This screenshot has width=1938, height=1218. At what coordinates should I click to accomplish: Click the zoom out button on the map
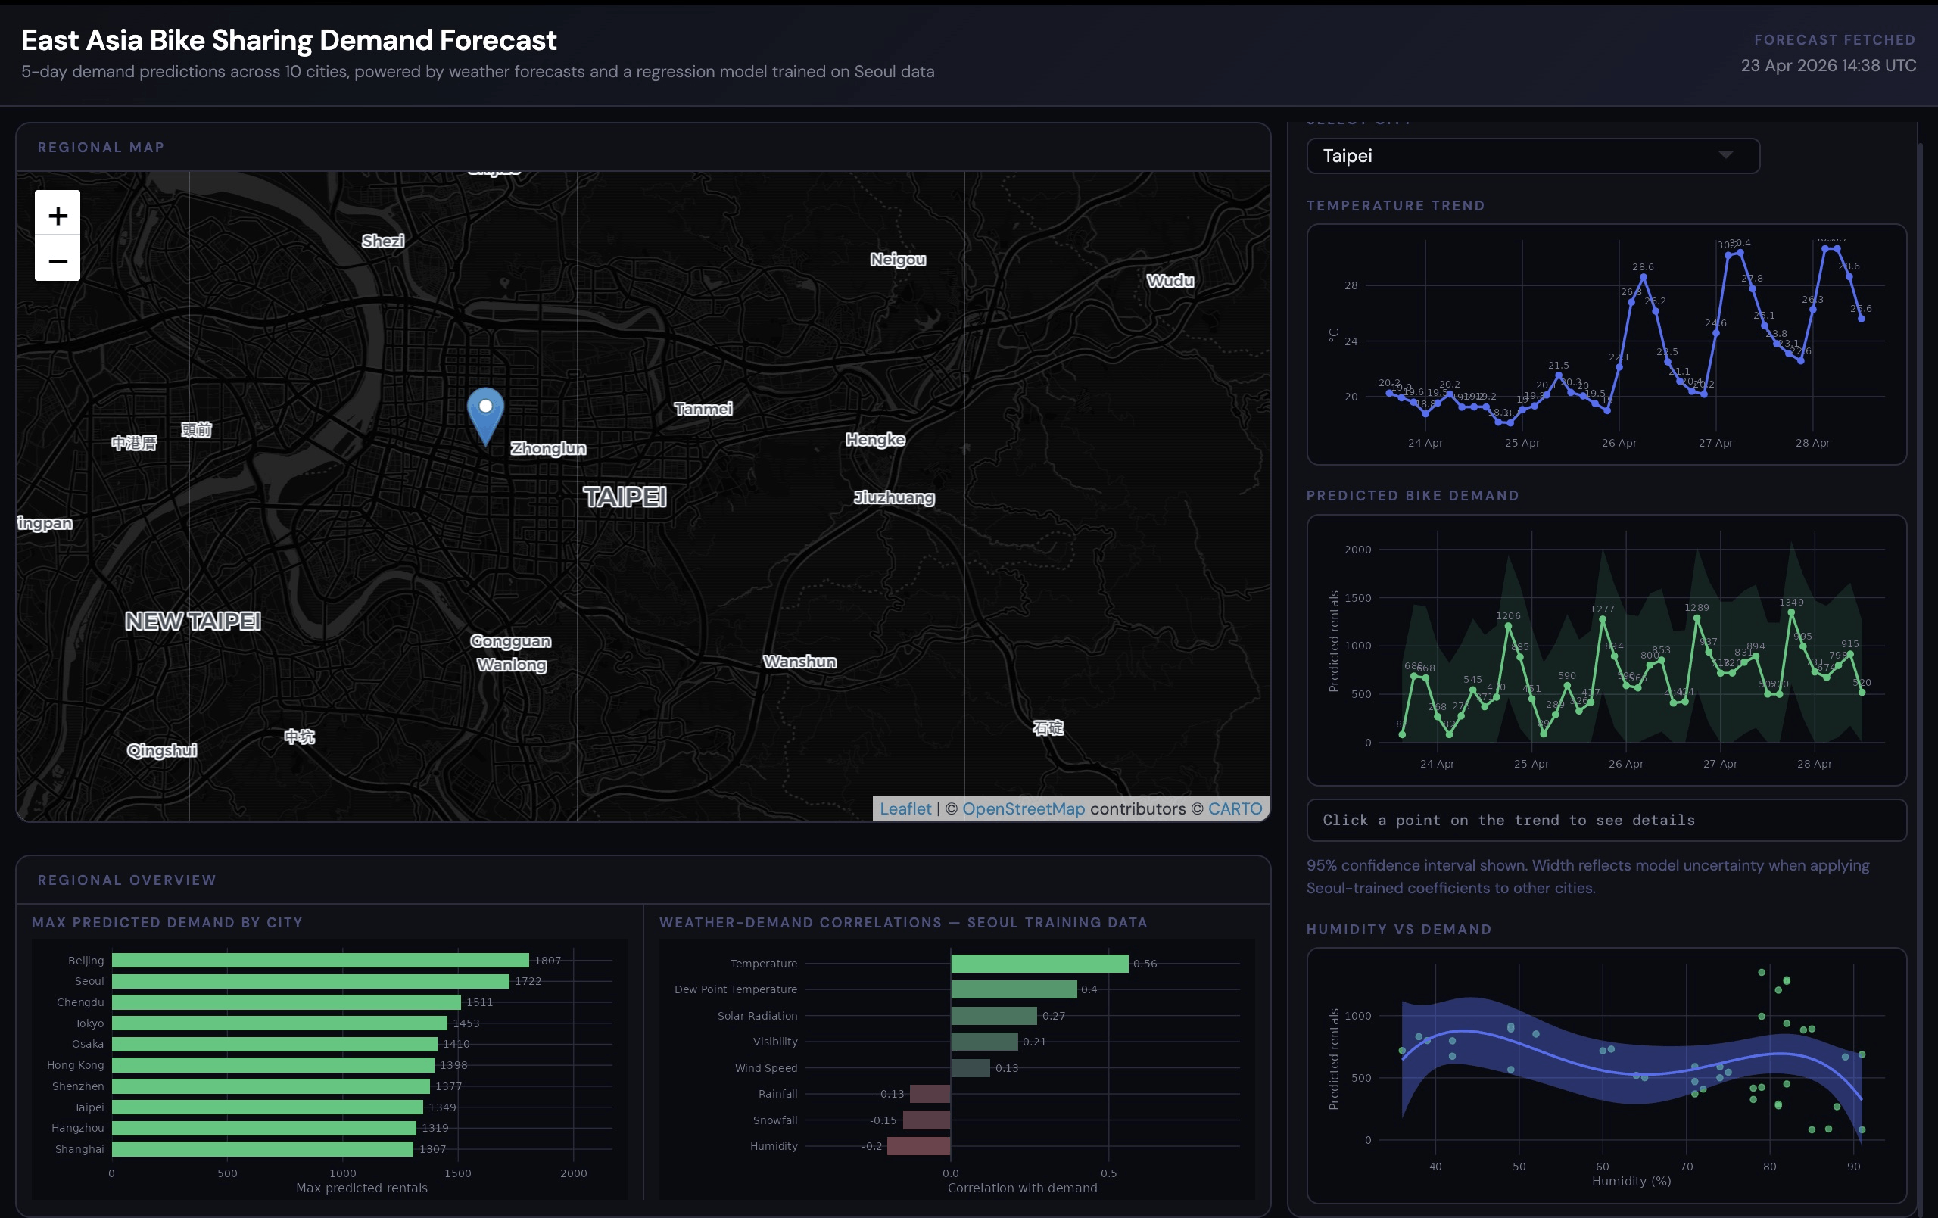pos(56,261)
